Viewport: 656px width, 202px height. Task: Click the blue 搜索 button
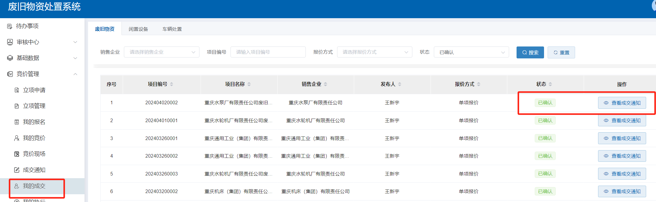[x=530, y=52]
